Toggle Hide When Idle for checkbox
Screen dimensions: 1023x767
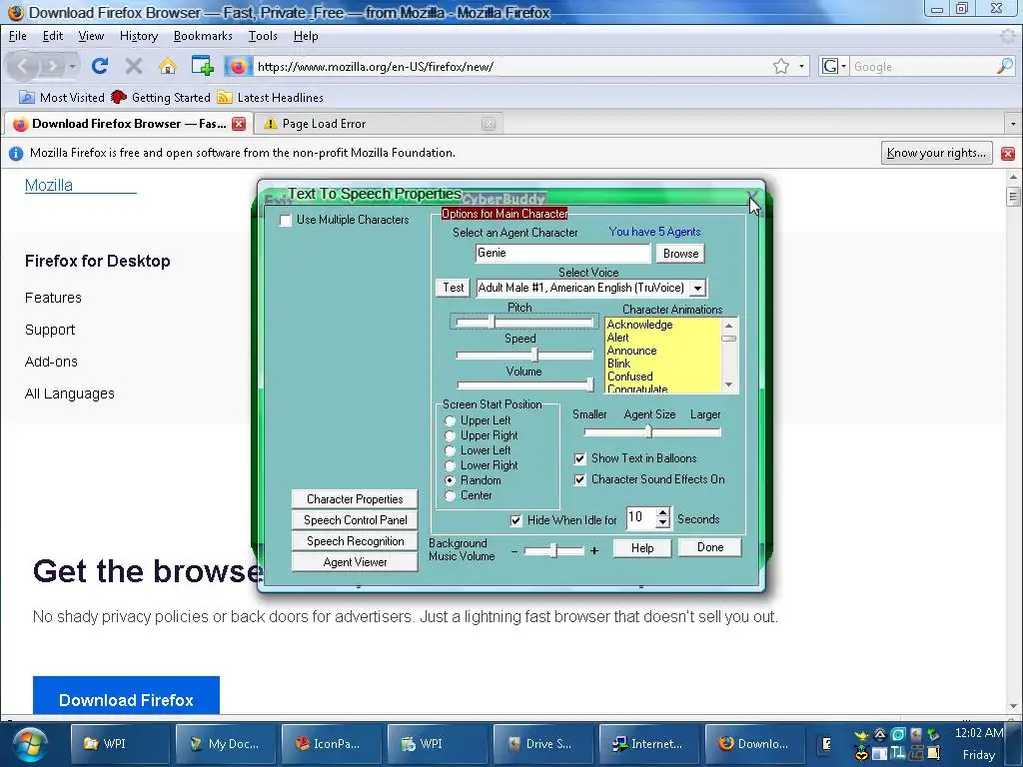tap(515, 520)
